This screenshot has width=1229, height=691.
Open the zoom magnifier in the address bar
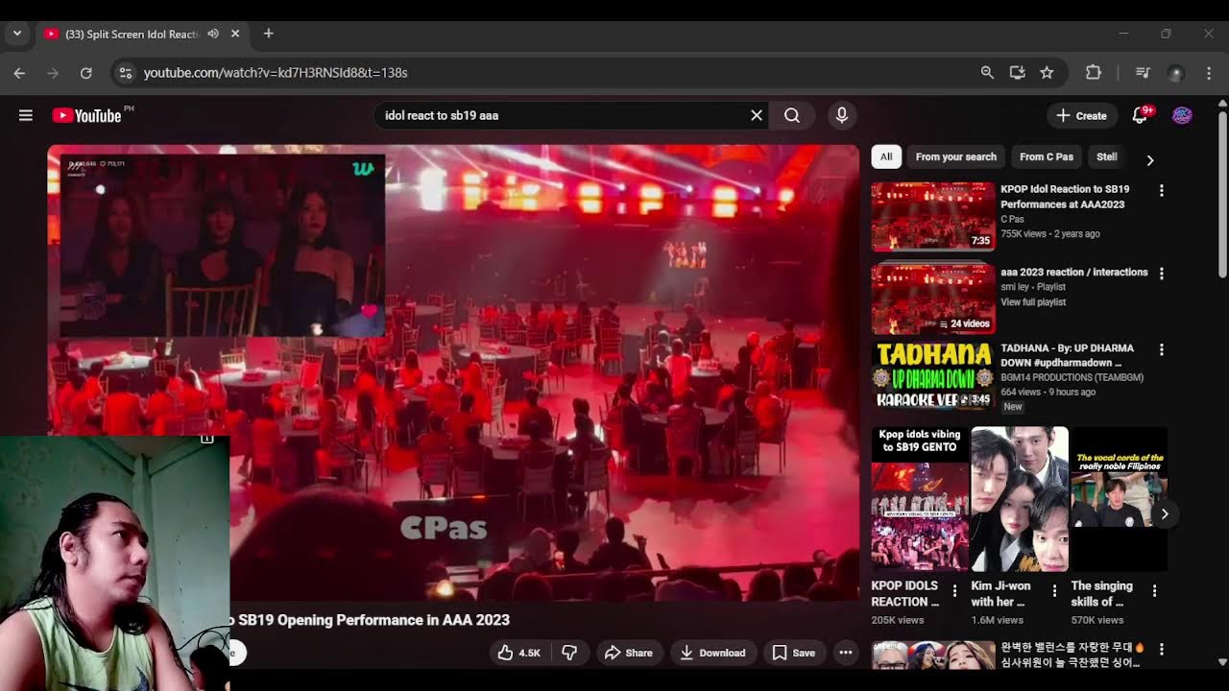point(987,73)
